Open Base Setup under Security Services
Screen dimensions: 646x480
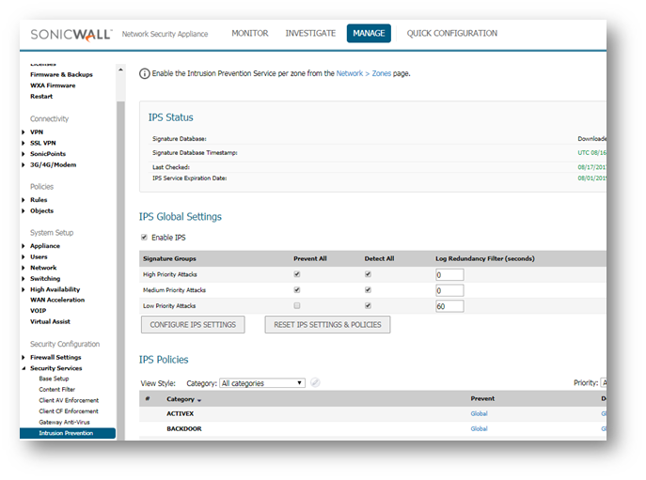click(54, 379)
